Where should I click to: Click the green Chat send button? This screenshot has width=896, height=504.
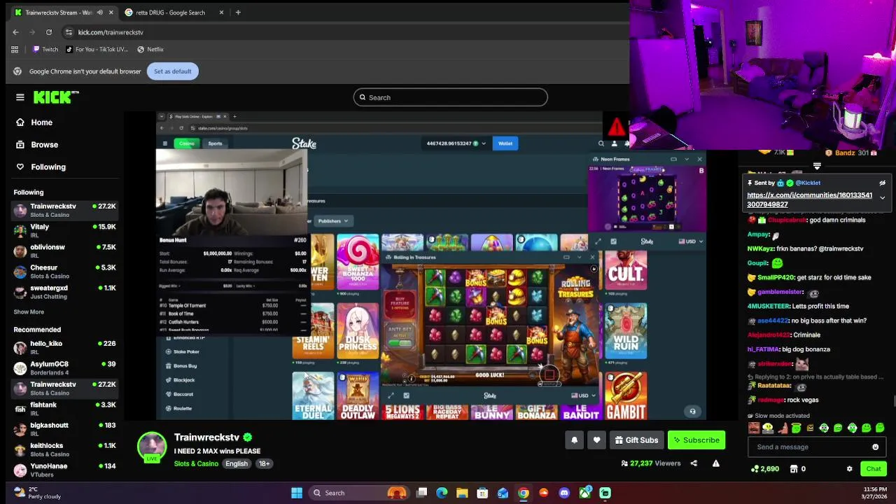click(874, 469)
